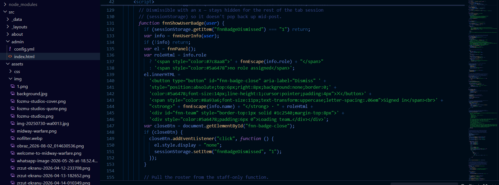Click the HTML icon beside index.html

coord(10,57)
